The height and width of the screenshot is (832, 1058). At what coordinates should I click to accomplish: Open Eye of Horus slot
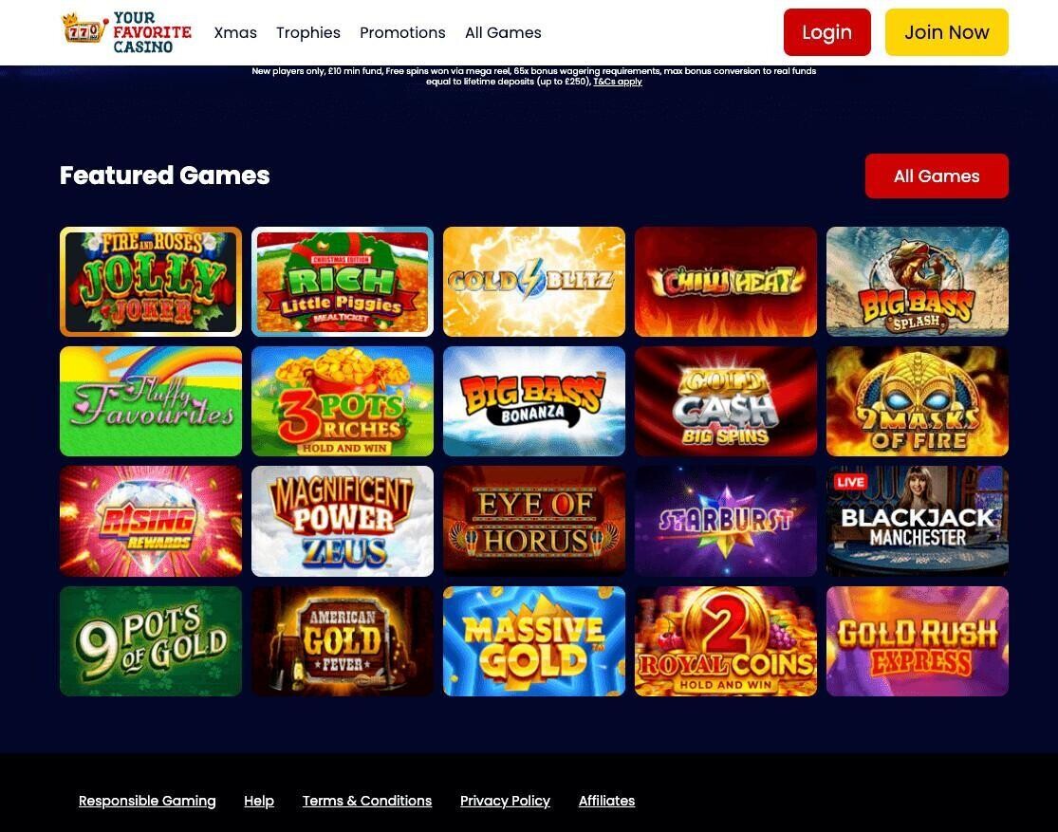pyautogui.click(x=533, y=521)
